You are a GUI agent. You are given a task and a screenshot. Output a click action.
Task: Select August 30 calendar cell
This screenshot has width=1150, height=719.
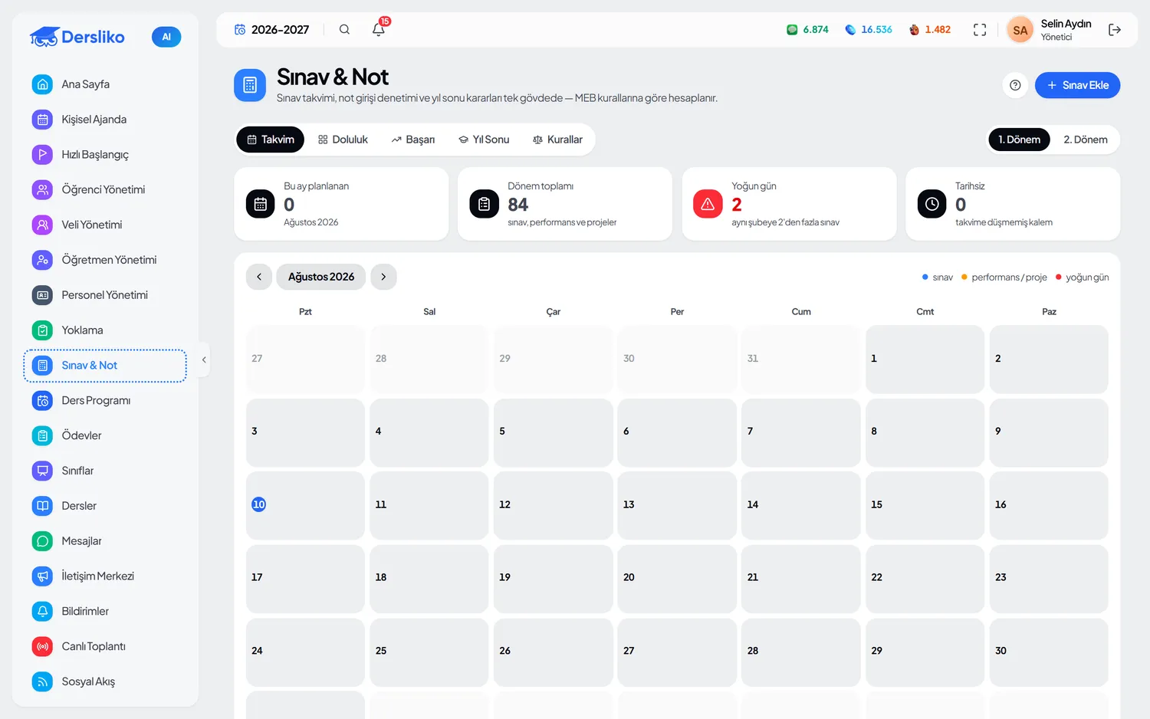(x=1049, y=652)
